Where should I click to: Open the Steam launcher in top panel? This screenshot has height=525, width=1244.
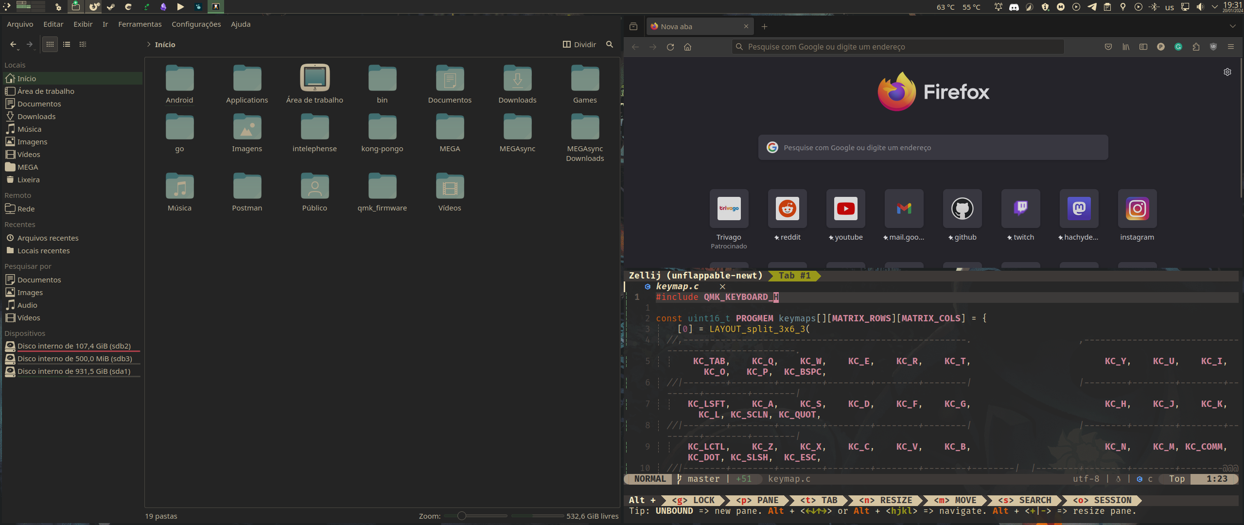click(111, 7)
